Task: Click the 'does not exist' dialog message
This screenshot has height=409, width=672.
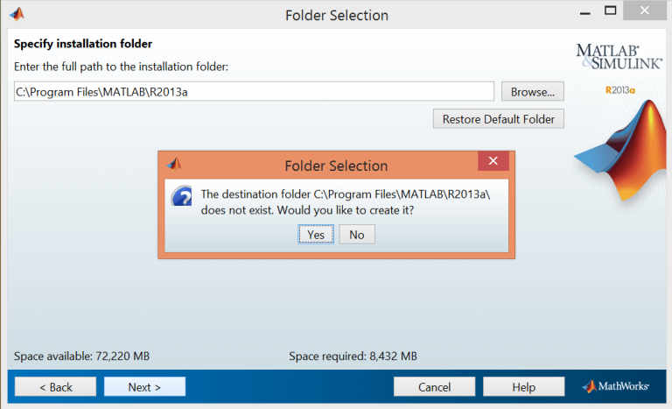Action: pos(346,202)
